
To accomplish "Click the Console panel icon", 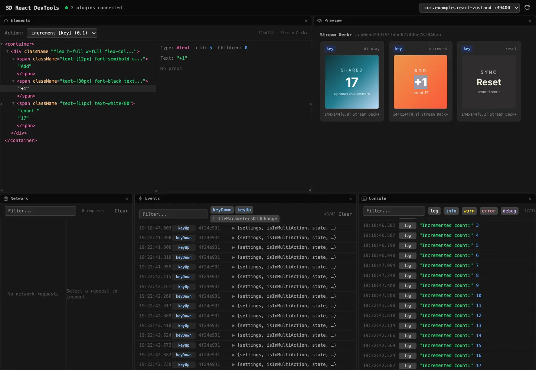I will tap(365, 198).
